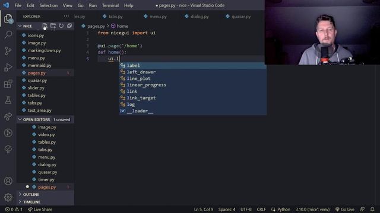Choose 'line_plot' suggestion
This screenshot has width=380, height=213.
click(x=192, y=79)
